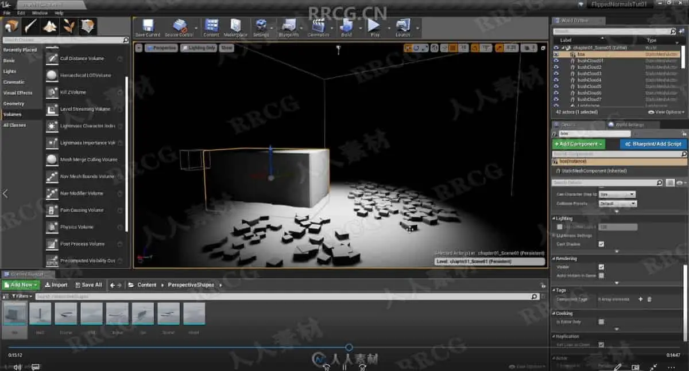Click the Save Current toolbar icon
Screen dimensions: 689x371
(148, 25)
